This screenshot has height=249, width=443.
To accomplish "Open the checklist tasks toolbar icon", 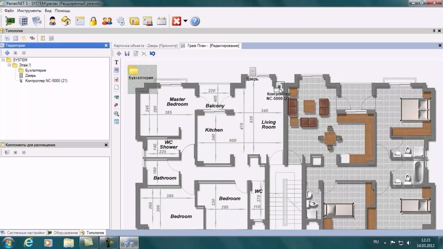I will pos(37,21).
